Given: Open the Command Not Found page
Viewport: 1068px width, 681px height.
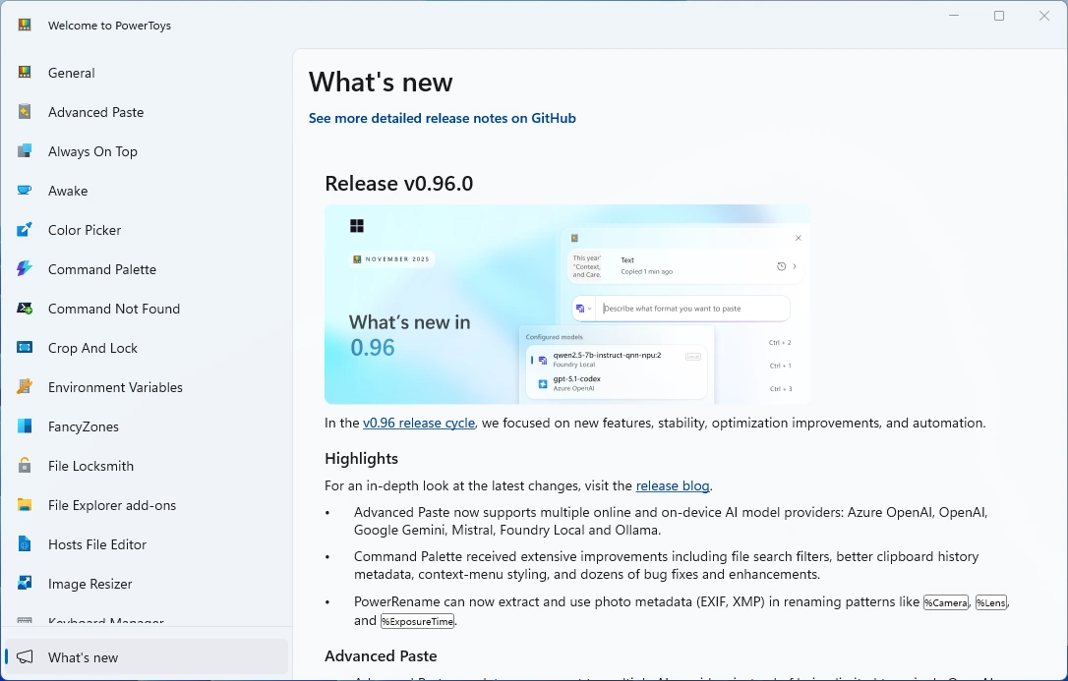Looking at the screenshot, I should (x=113, y=309).
